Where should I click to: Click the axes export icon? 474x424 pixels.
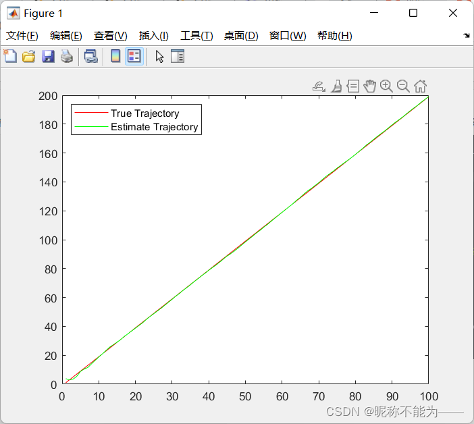tap(319, 86)
